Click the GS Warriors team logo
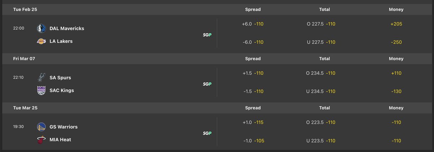Image resolution: width=434 pixels, height=152 pixels. (41, 127)
